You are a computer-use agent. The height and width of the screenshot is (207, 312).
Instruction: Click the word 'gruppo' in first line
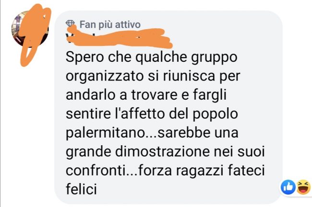pos(214,58)
